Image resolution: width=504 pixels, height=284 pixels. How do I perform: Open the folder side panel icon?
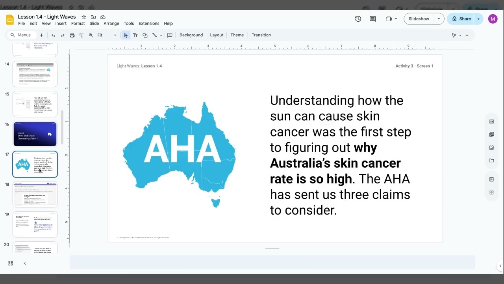pyautogui.click(x=491, y=161)
